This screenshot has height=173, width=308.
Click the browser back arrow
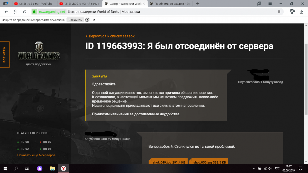tap(6, 12)
